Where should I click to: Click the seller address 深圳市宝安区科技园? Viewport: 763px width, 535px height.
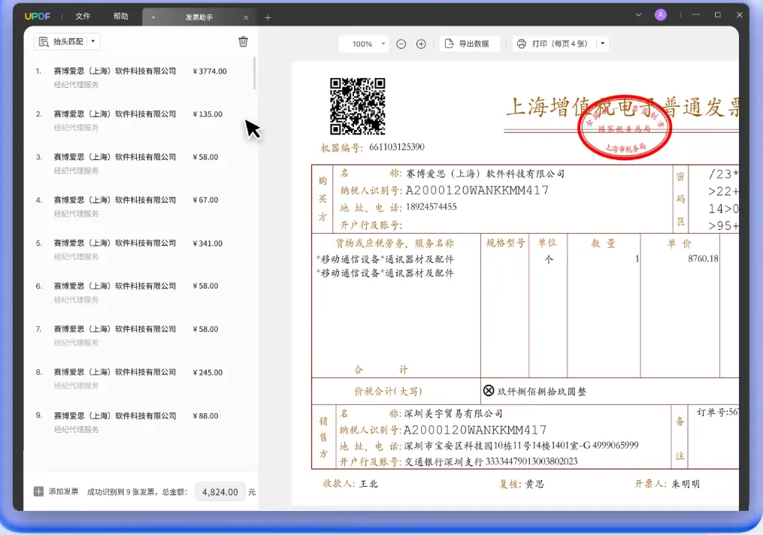(x=521, y=446)
